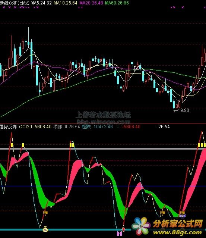Open the www.88gs.com website link
Image resolution: width=206 pixels, height=238 pixels.
pos(177,232)
